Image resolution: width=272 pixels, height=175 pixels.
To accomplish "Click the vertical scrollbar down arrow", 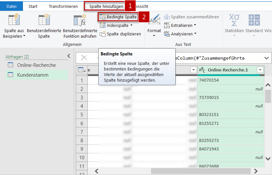I will point(268,159).
